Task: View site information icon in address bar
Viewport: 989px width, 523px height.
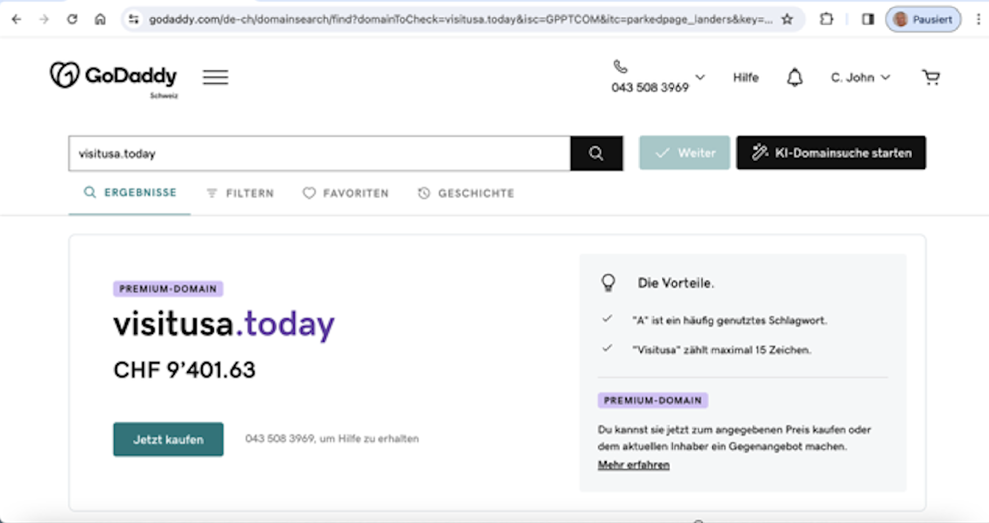Action: (134, 19)
